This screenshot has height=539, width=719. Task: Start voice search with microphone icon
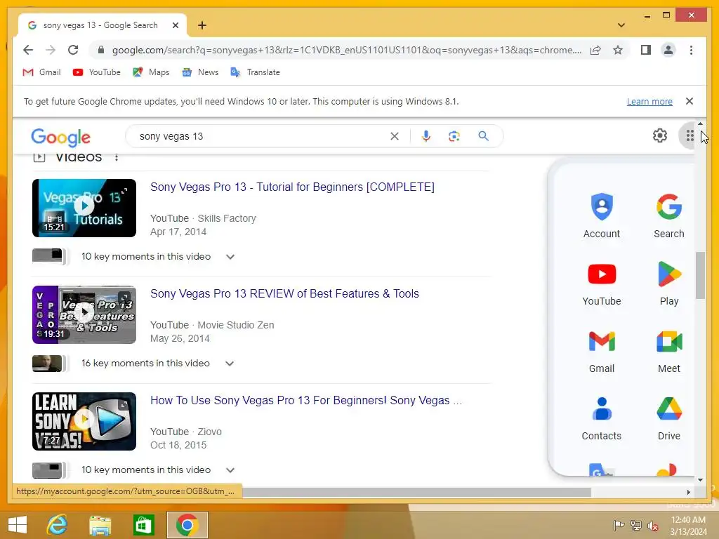click(426, 136)
